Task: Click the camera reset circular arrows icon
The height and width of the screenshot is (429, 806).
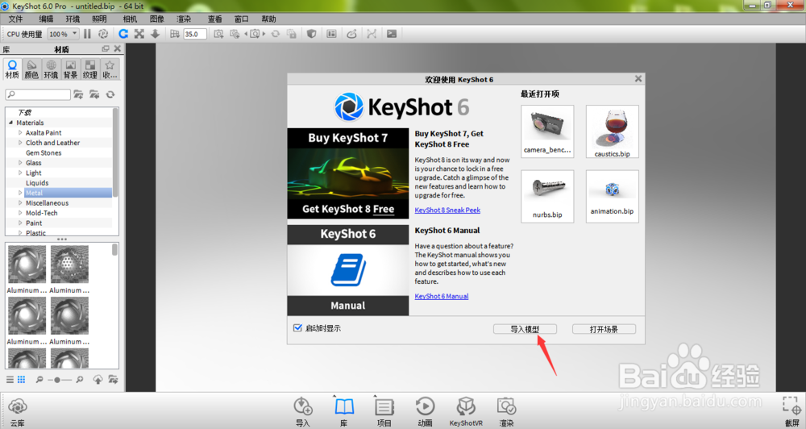Action: pos(276,34)
